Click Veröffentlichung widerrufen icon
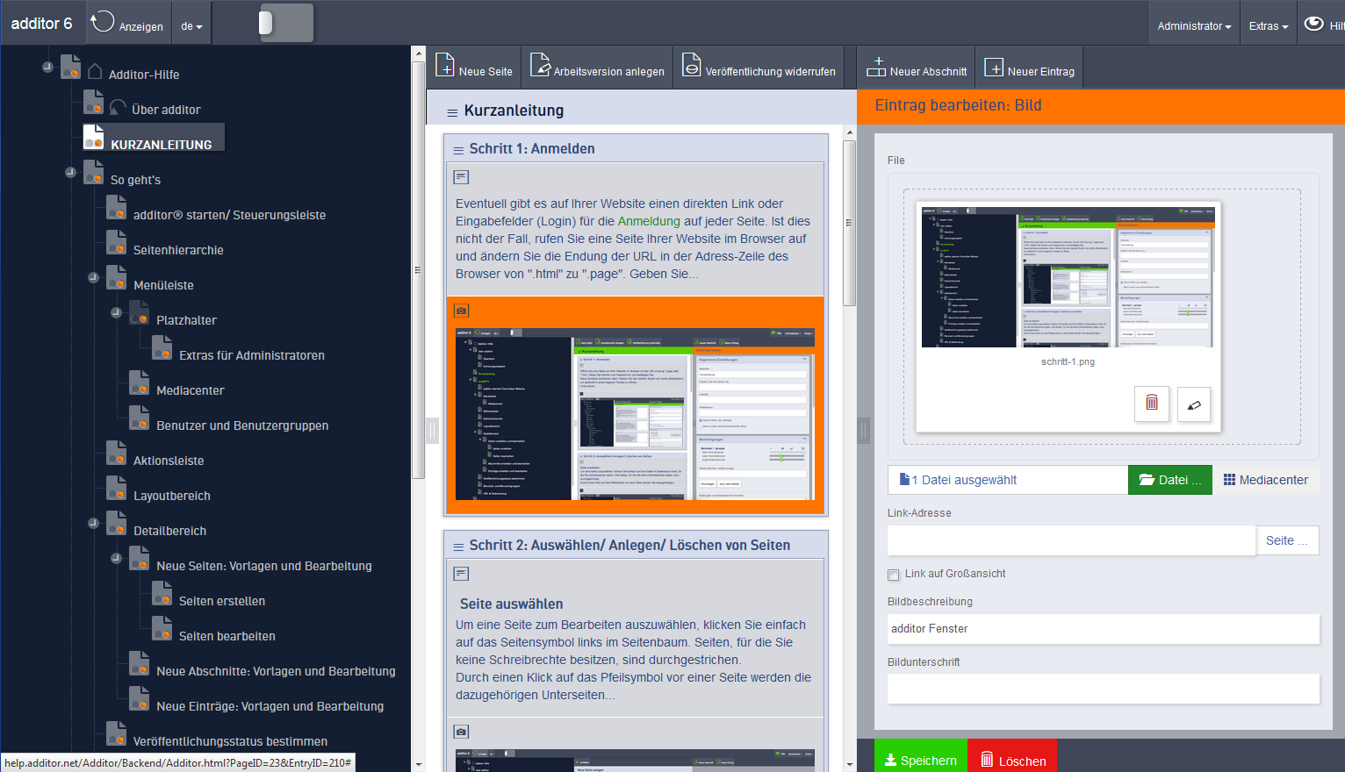This screenshot has width=1345, height=772. (x=692, y=65)
